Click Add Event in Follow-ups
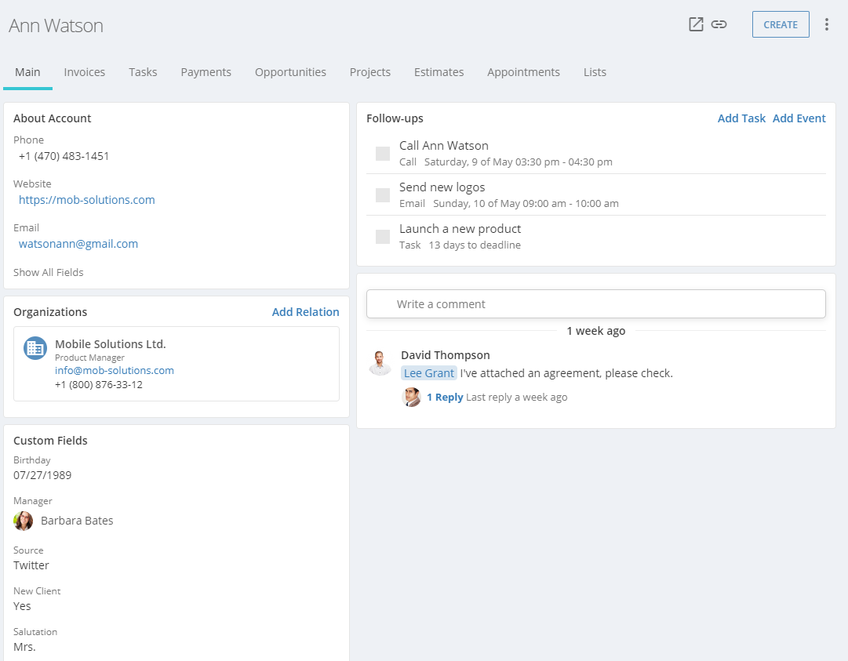The height and width of the screenshot is (661, 848). 799,118
